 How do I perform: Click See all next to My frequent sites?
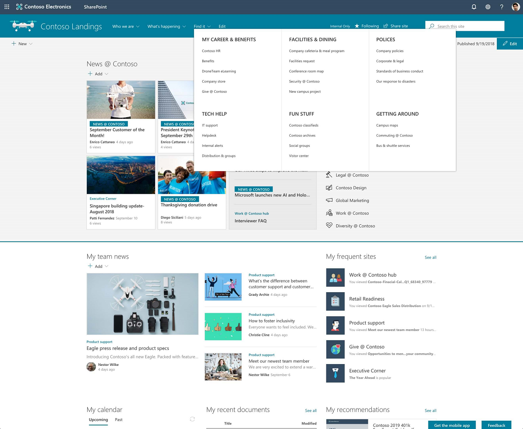(x=430, y=257)
